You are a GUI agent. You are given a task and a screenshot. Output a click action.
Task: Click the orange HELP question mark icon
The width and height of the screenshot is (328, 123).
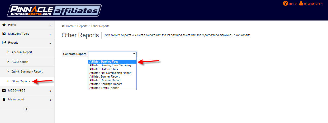285,3
